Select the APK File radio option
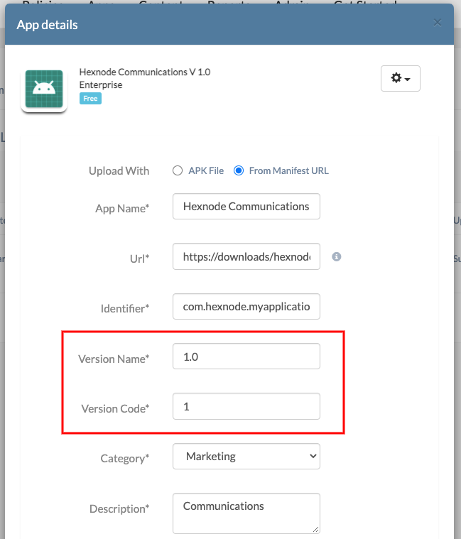The image size is (461, 539). click(x=178, y=170)
